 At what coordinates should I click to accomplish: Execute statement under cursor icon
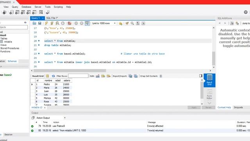52,23
